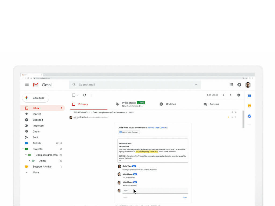
Task: Switch to the Forums tab
Action: 214,104
